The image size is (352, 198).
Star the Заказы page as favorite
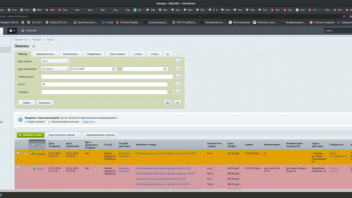[34, 46]
